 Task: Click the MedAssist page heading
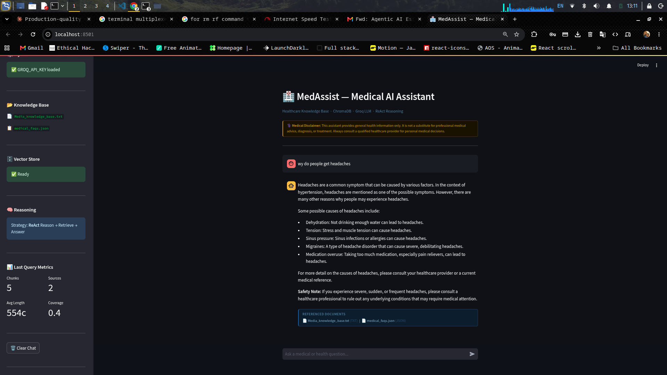358,97
